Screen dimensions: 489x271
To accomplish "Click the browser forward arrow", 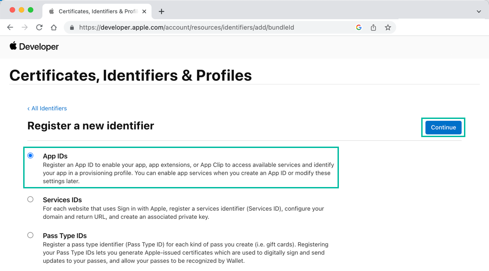I will point(25,27).
